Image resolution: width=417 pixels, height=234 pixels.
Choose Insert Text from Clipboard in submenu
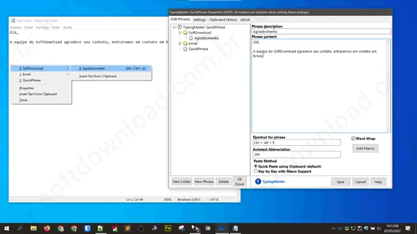[111, 76]
